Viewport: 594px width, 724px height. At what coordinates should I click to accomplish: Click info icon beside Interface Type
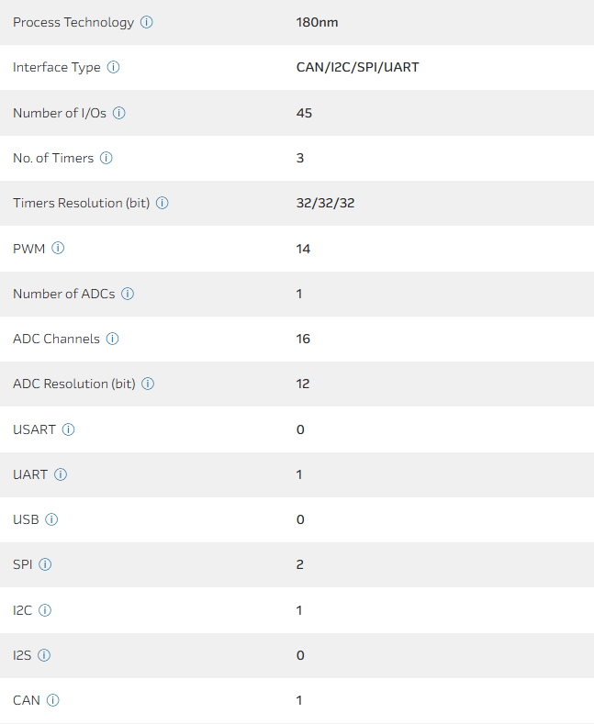point(114,67)
